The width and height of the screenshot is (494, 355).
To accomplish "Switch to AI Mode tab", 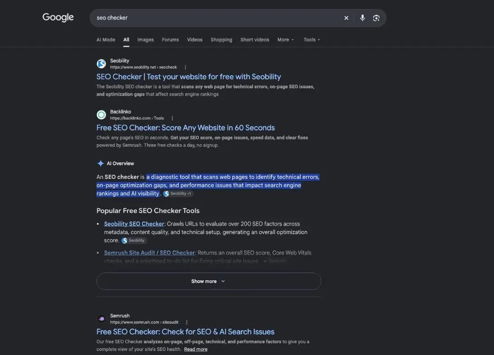I will coord(106,40).
